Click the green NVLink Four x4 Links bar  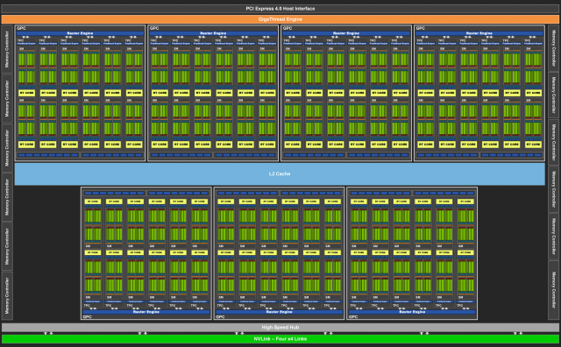[280, 339]
